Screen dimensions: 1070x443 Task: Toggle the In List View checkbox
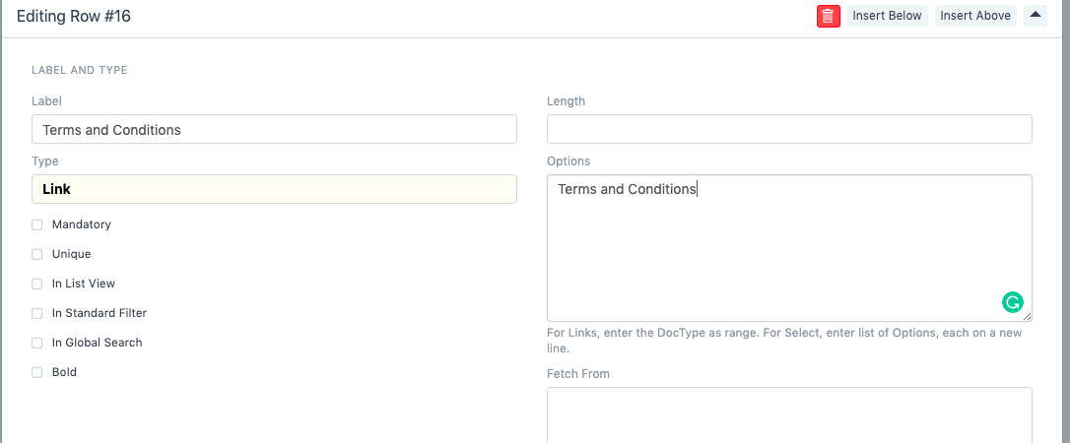coord(37,284)
